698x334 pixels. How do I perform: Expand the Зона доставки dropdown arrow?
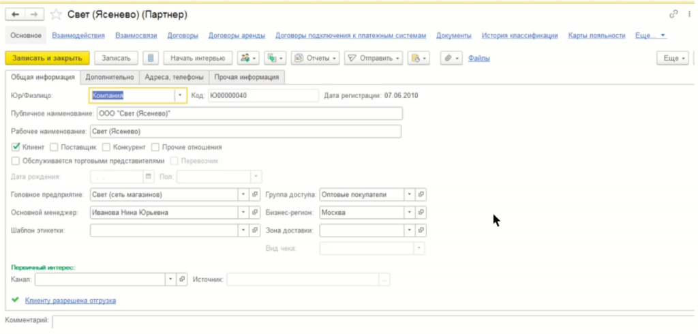pos(410,230)
